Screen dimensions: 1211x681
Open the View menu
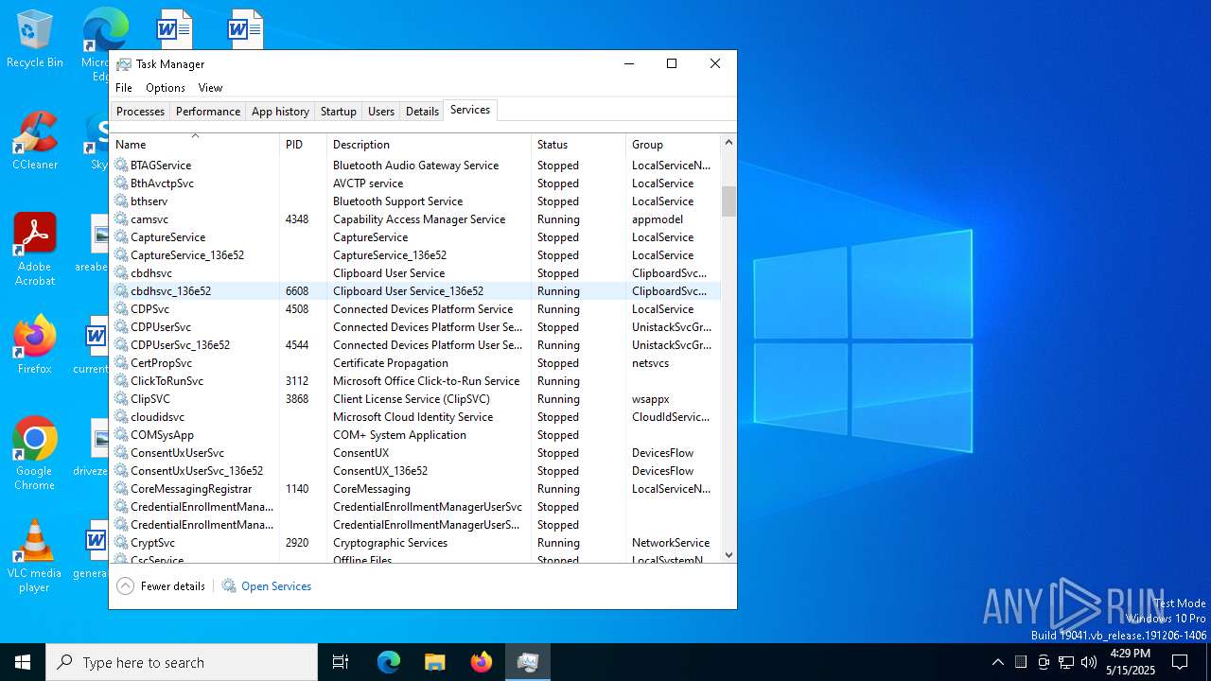coord(210,88)
